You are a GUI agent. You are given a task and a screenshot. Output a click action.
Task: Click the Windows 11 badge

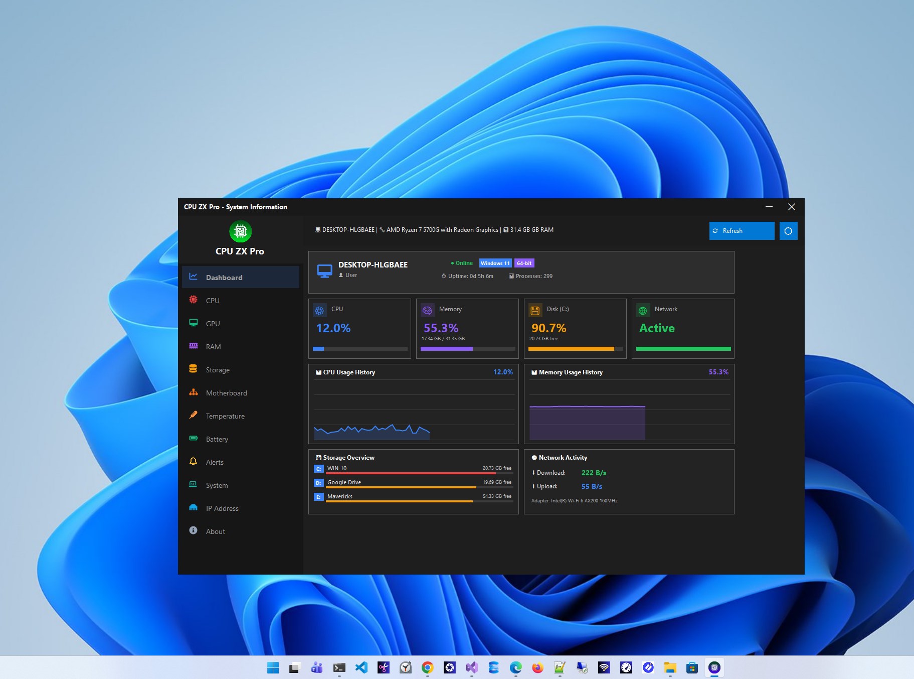[x=495, y=262]
